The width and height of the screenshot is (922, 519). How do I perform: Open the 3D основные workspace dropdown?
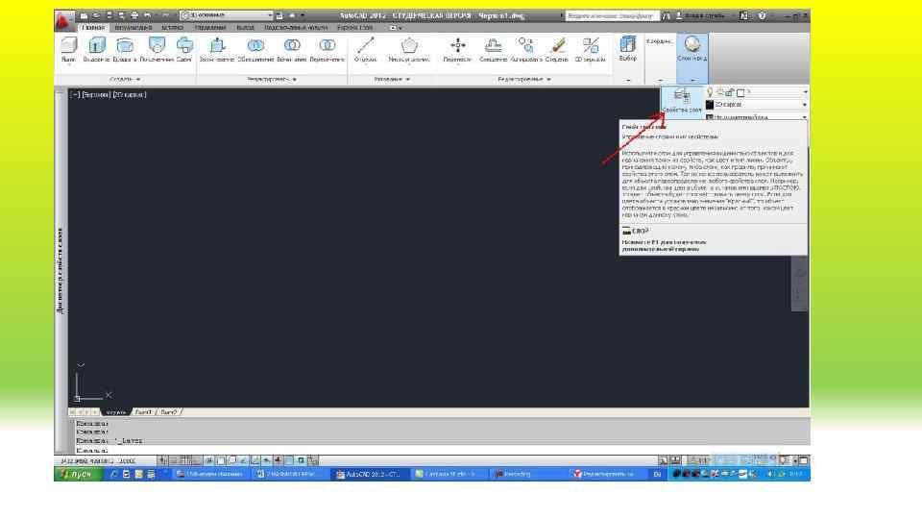(x=227, y=15)
